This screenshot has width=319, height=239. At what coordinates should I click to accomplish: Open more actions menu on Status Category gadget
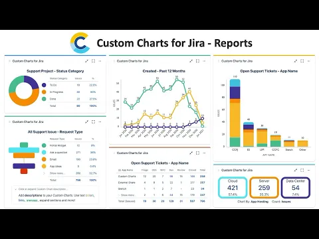tap(100, 61)
